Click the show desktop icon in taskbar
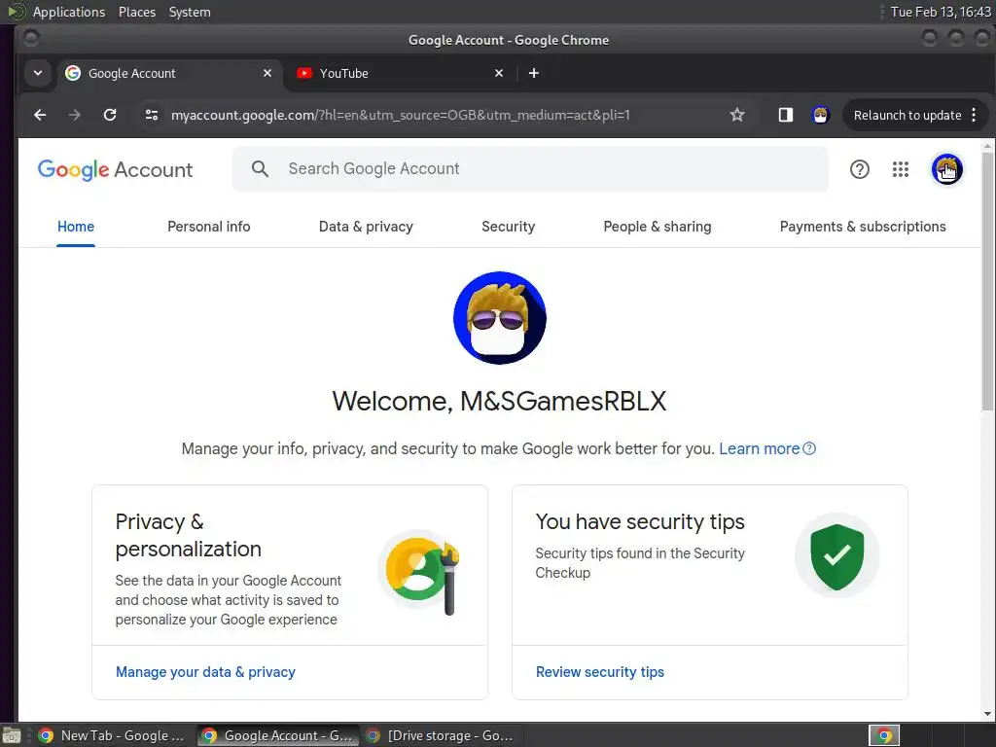This screenshot has height=747, width=996. pyautogui.click(x=12, y=735)
